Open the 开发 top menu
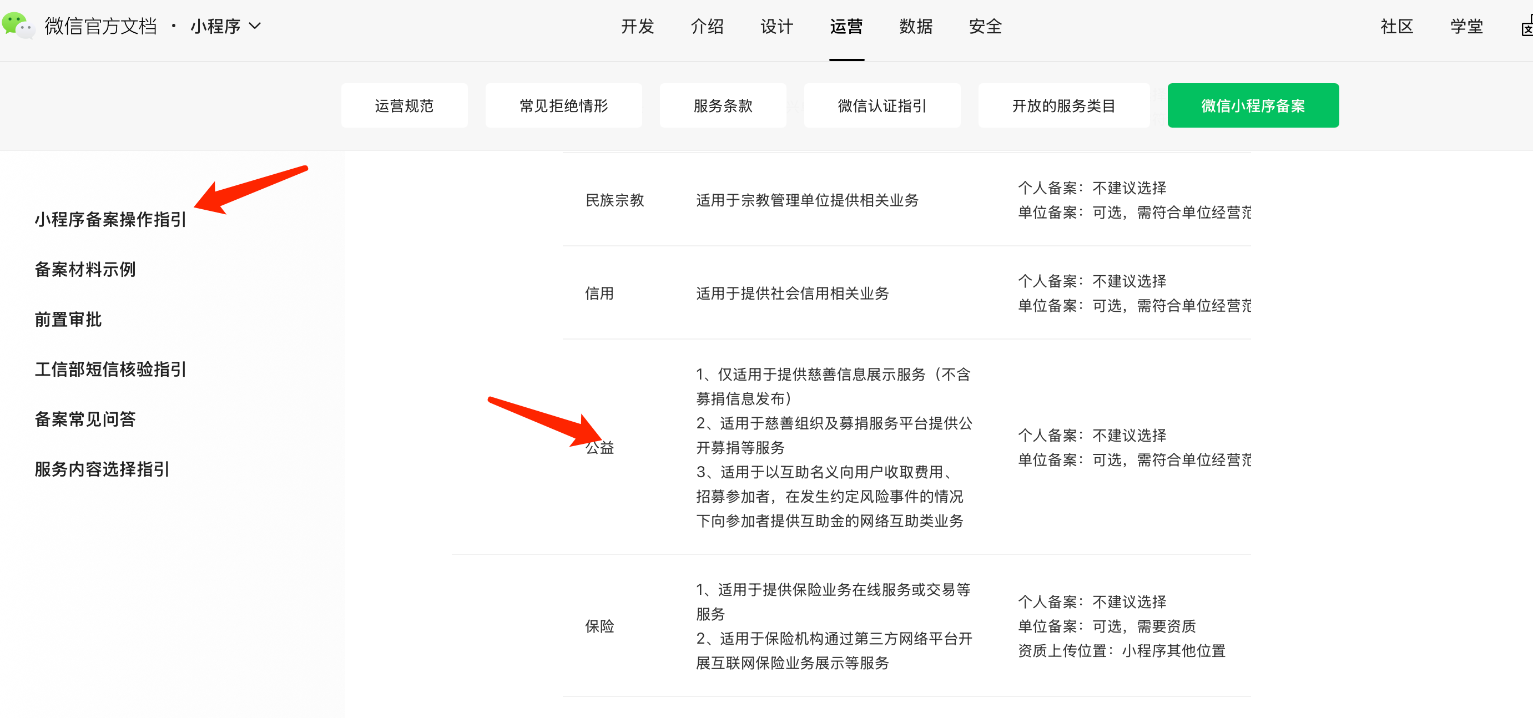This screenshot has width=1533, height=718. click(x=637, y=26)
